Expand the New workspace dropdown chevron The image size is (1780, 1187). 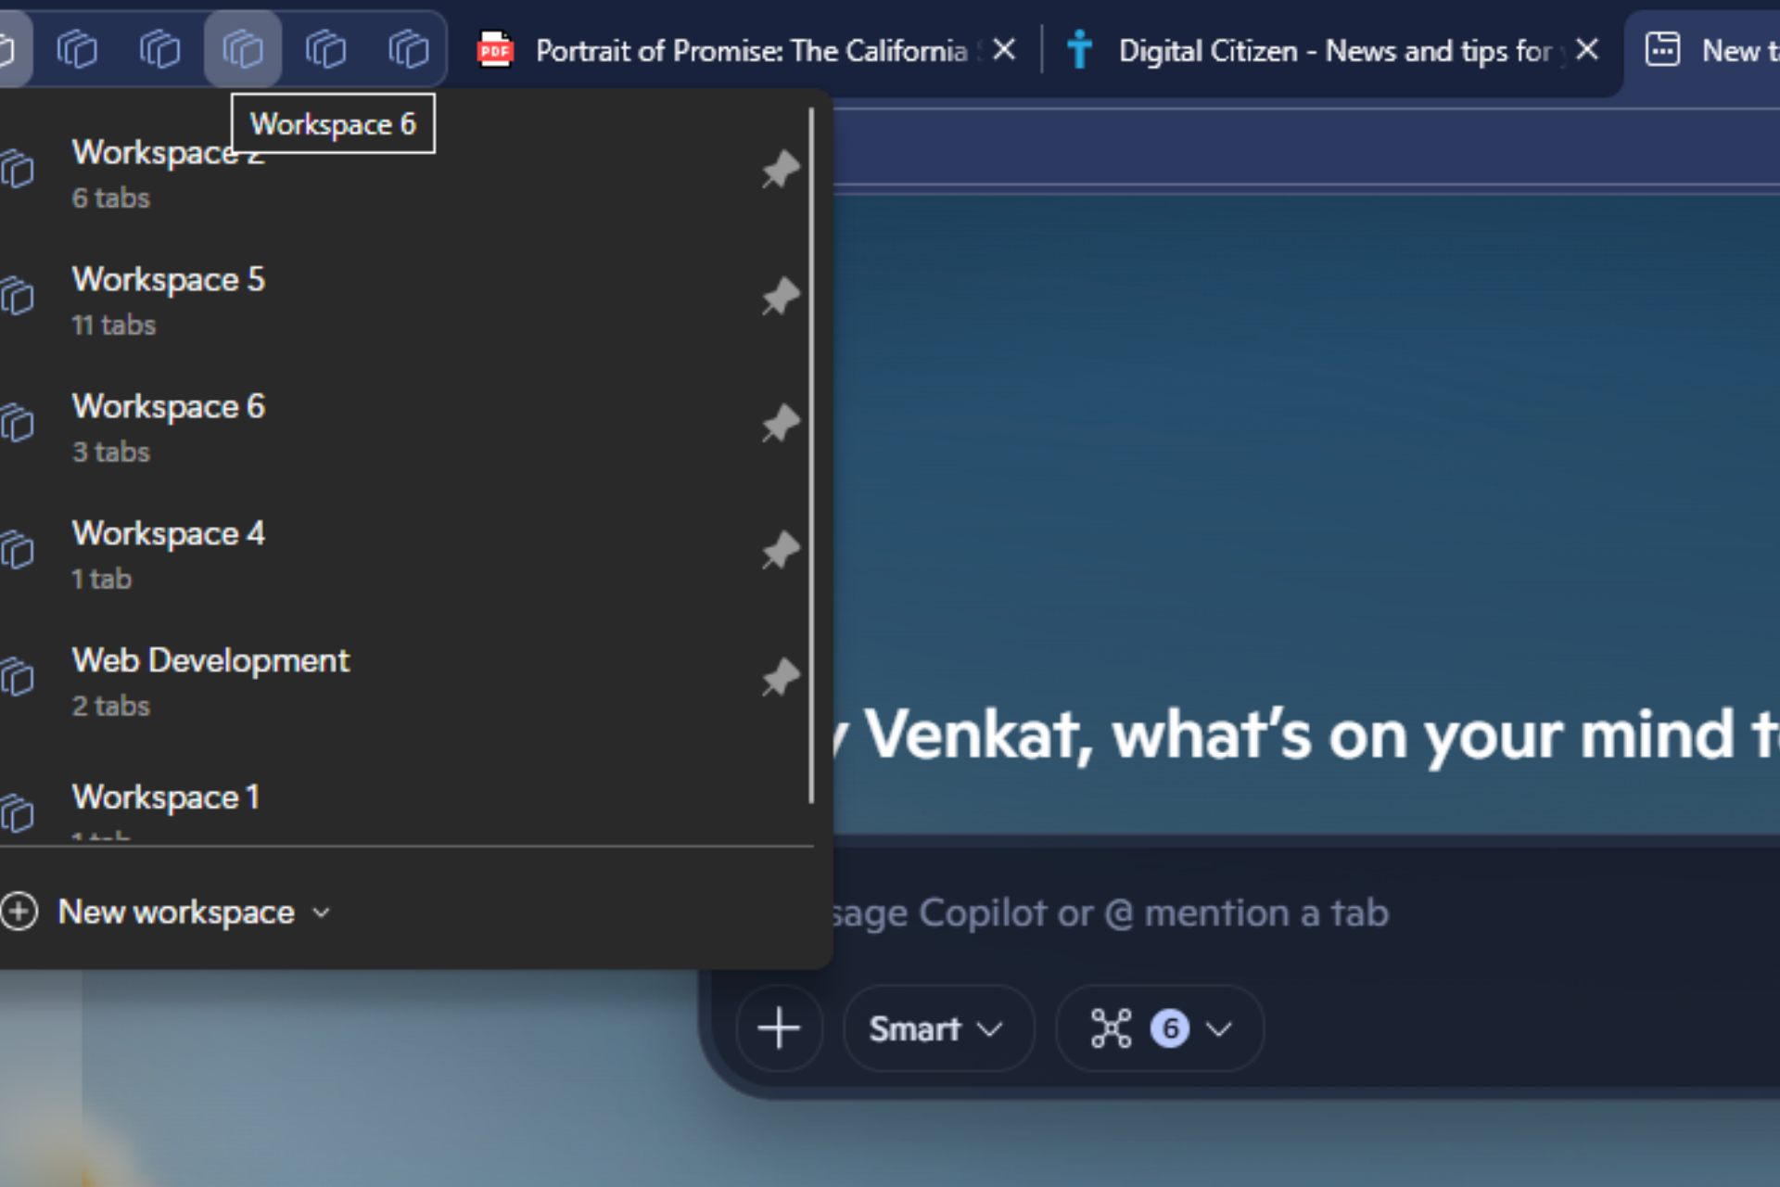click(322, 913)
